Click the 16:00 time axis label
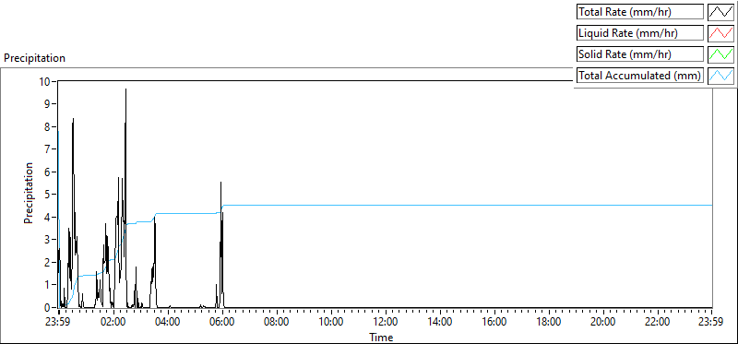This screenshot has height=344, width=738. pyautogui.click(x=494, y=323)
